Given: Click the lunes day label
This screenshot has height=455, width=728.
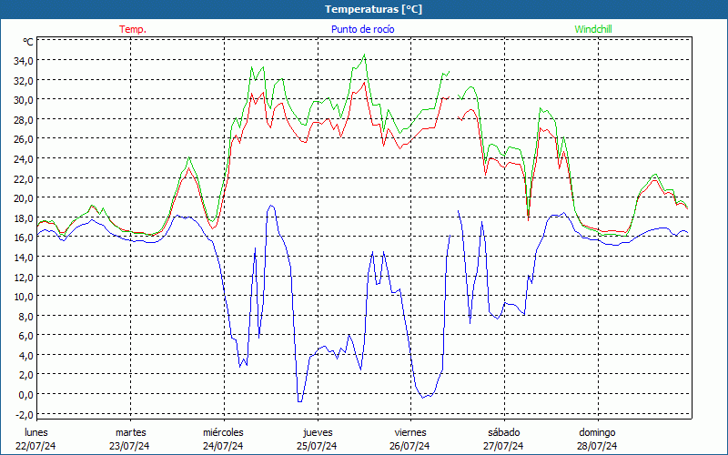Looking at the screenshot, I should (36, 432).
